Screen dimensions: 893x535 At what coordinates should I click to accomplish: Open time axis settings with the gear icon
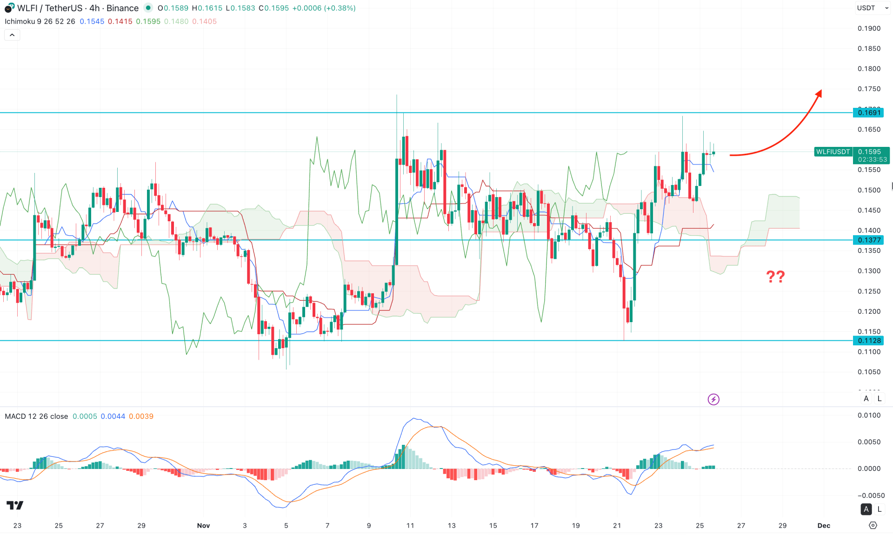(x=873, y=525)
